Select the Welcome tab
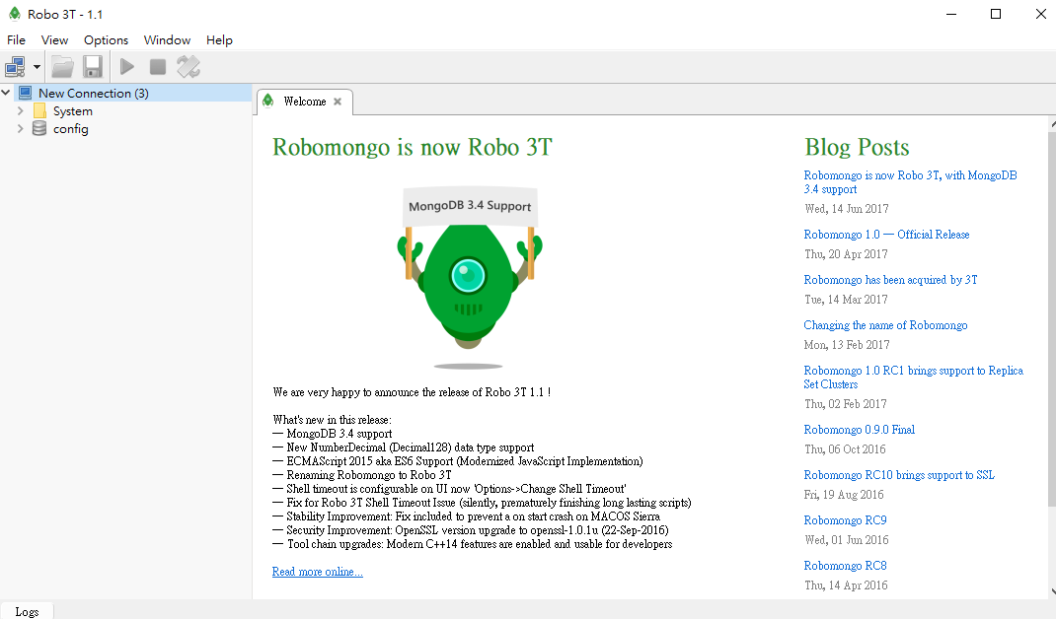This screenshot has width=1056, height=619. [304, 102]
